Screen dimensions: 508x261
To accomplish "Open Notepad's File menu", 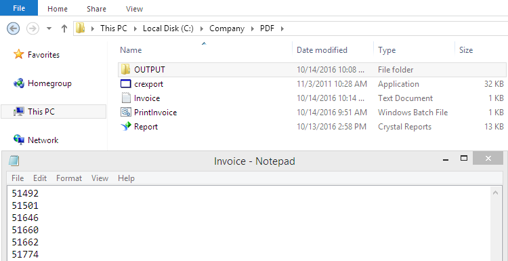I will (18, 178).
